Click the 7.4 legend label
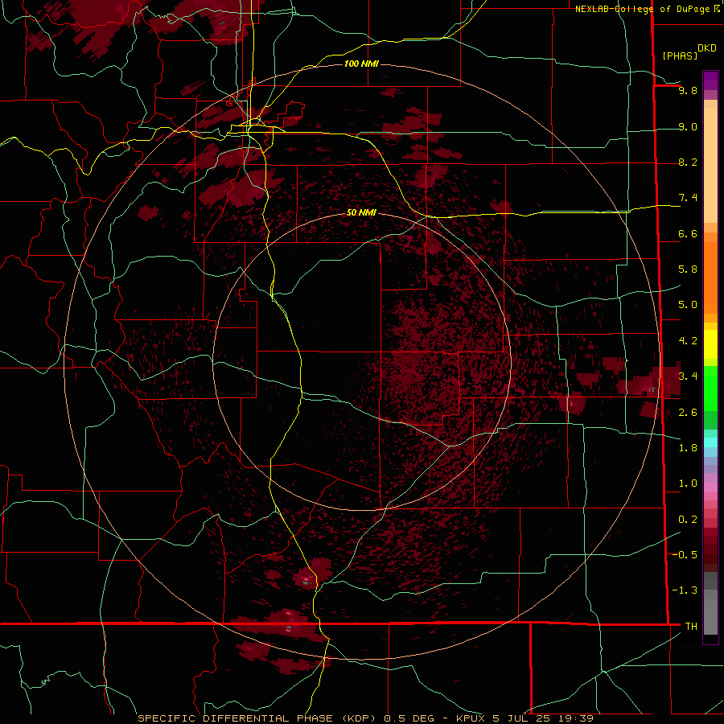The height and width of the screenshot is (724, 724). click(x=688, y=198)
